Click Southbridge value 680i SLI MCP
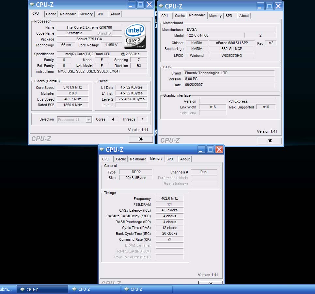 click(x=232, y=49)
